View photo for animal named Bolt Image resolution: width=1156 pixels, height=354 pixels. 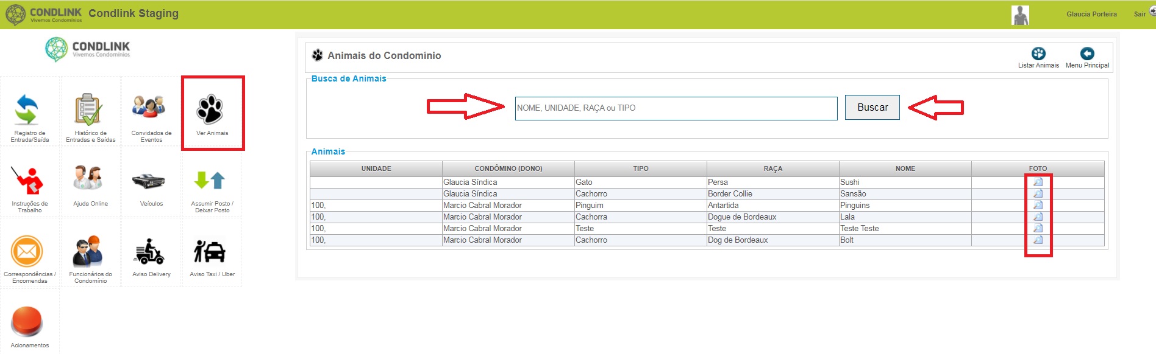(1038, 240)
